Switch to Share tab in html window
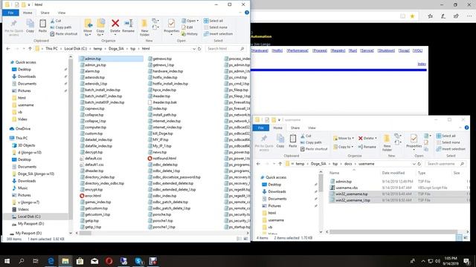 45,13
